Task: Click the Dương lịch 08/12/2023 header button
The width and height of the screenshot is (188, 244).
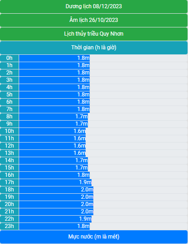Action: pos(94,6)
